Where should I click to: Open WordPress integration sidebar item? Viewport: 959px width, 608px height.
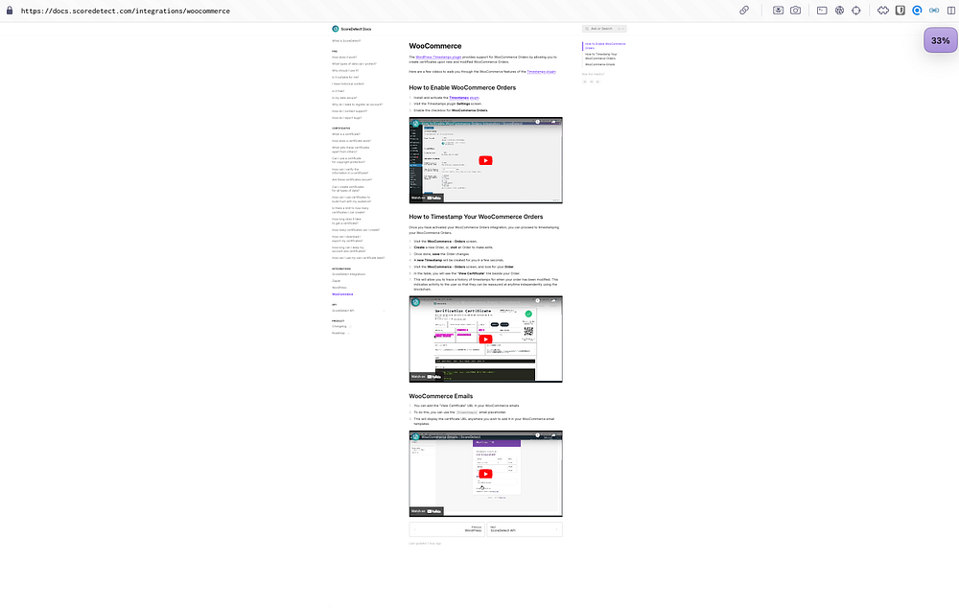pyautogui.click(x=339, y=288)
